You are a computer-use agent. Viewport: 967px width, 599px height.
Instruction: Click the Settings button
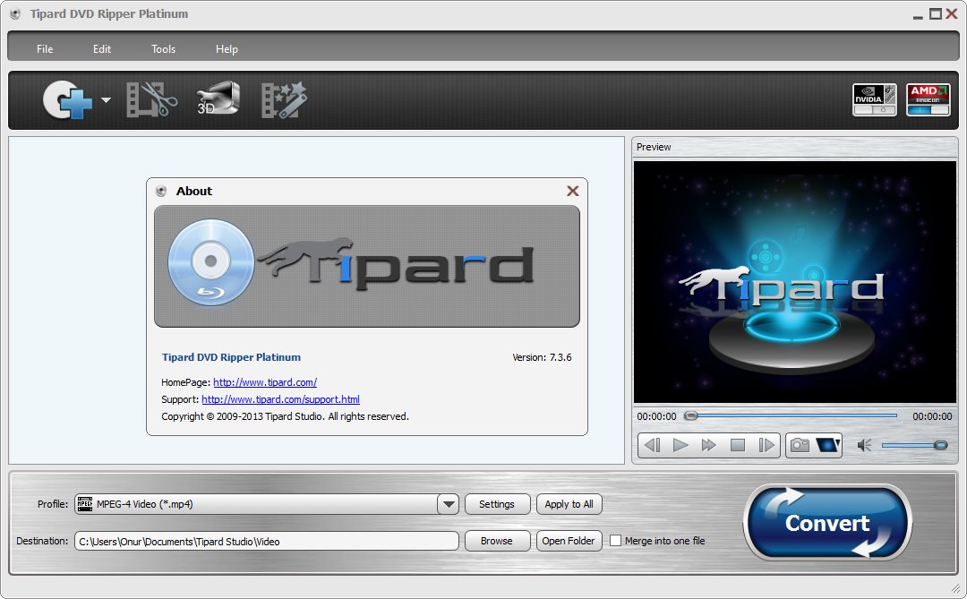tap(497, 504)
